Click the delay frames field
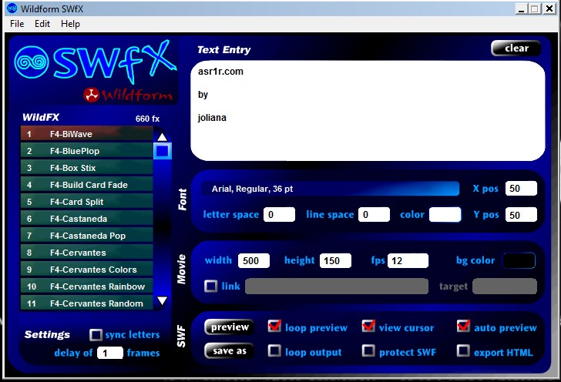Image resolution: width=561 pixels, height=382 pixels. pos(110,353)
